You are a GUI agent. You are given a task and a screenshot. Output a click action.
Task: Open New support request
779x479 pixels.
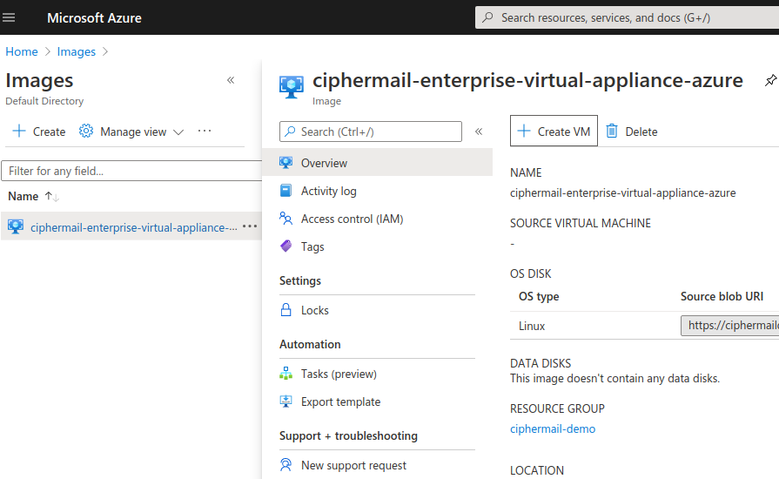pyautogui.click(x=353, y=465)
